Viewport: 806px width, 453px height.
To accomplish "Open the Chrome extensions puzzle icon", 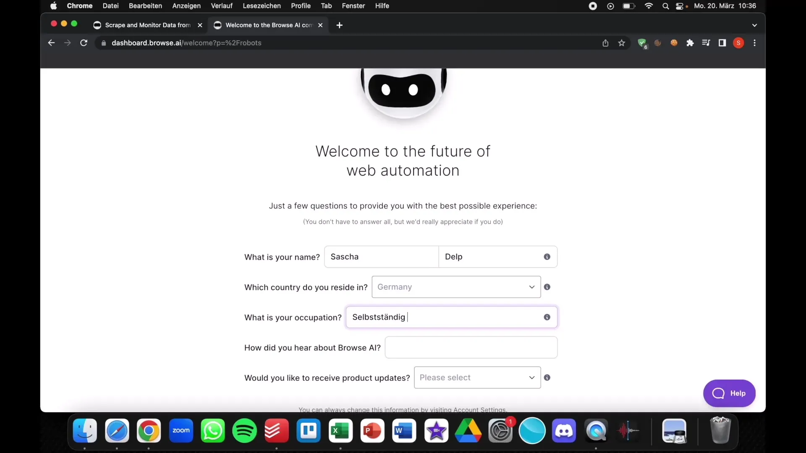I will (690, 43).
